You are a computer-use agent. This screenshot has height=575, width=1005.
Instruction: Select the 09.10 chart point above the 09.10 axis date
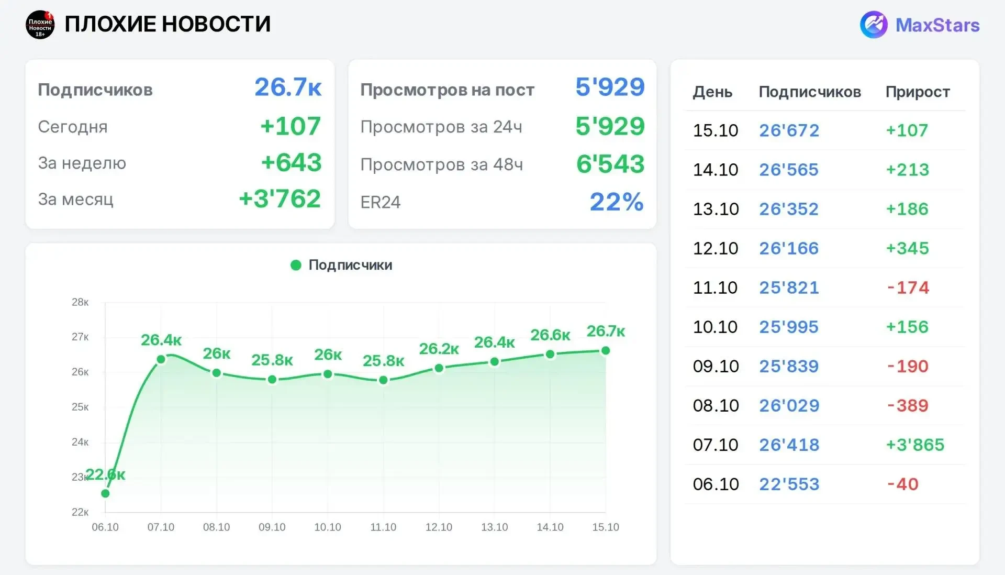tap(272, 380)
